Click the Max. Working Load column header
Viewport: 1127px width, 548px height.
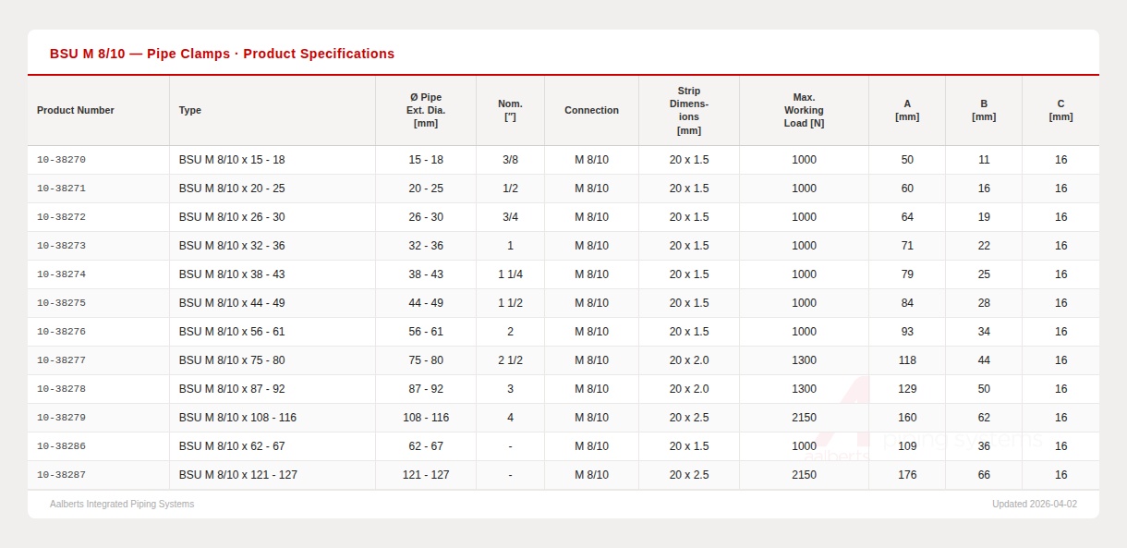804,110
